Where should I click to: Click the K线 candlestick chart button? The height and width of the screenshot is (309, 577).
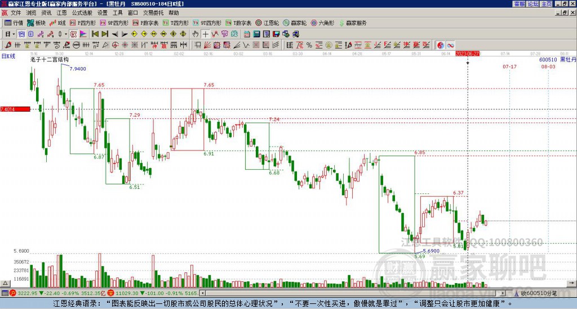pyautogui.click(x=57, y=23)
